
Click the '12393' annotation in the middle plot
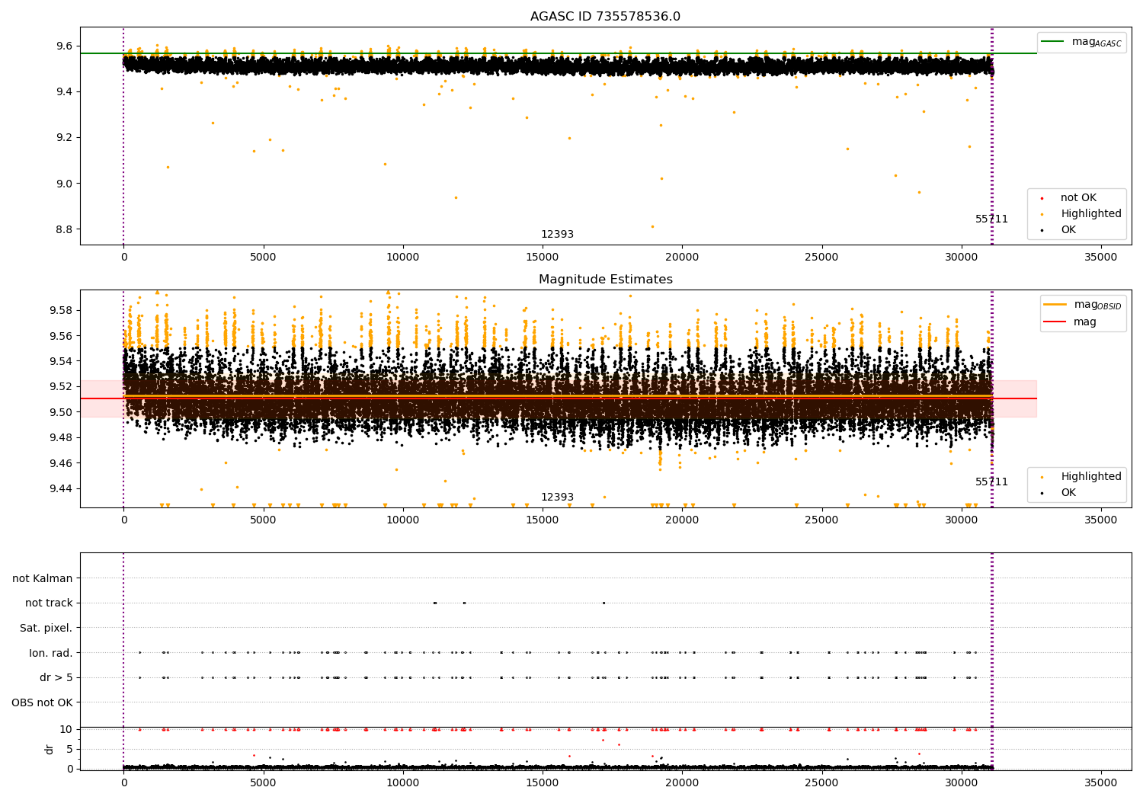click(x=557, y=498)
